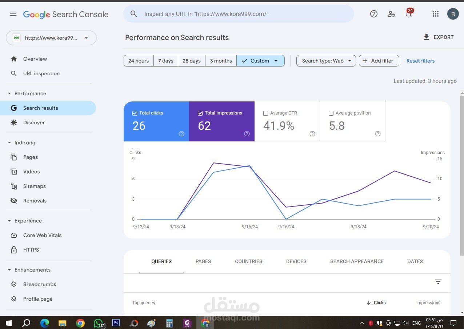Open Calculator from the taskbar
Screen dimensions: 464x329
click(169, 322)
